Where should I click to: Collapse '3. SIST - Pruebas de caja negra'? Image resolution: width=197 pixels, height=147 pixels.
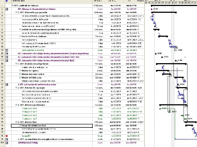[16, 88]
